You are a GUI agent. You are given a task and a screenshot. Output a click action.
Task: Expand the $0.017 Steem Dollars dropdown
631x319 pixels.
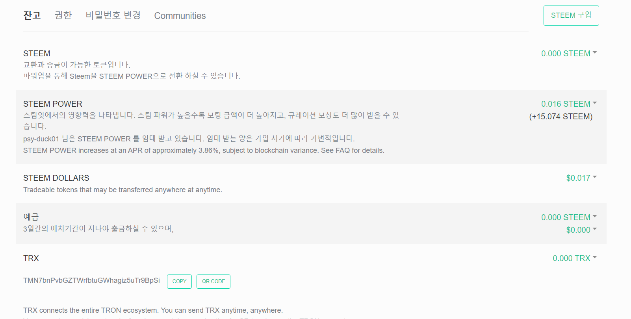582,178
